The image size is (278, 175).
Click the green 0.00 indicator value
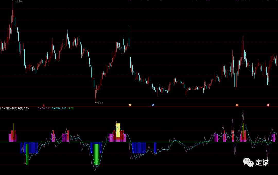click(71, 108)
